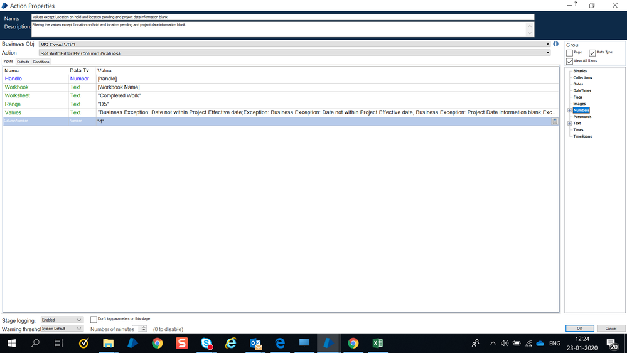The image size is (627, 353).
Task: Open second Chrome icon in the taskbar
Action: point(353,344)
